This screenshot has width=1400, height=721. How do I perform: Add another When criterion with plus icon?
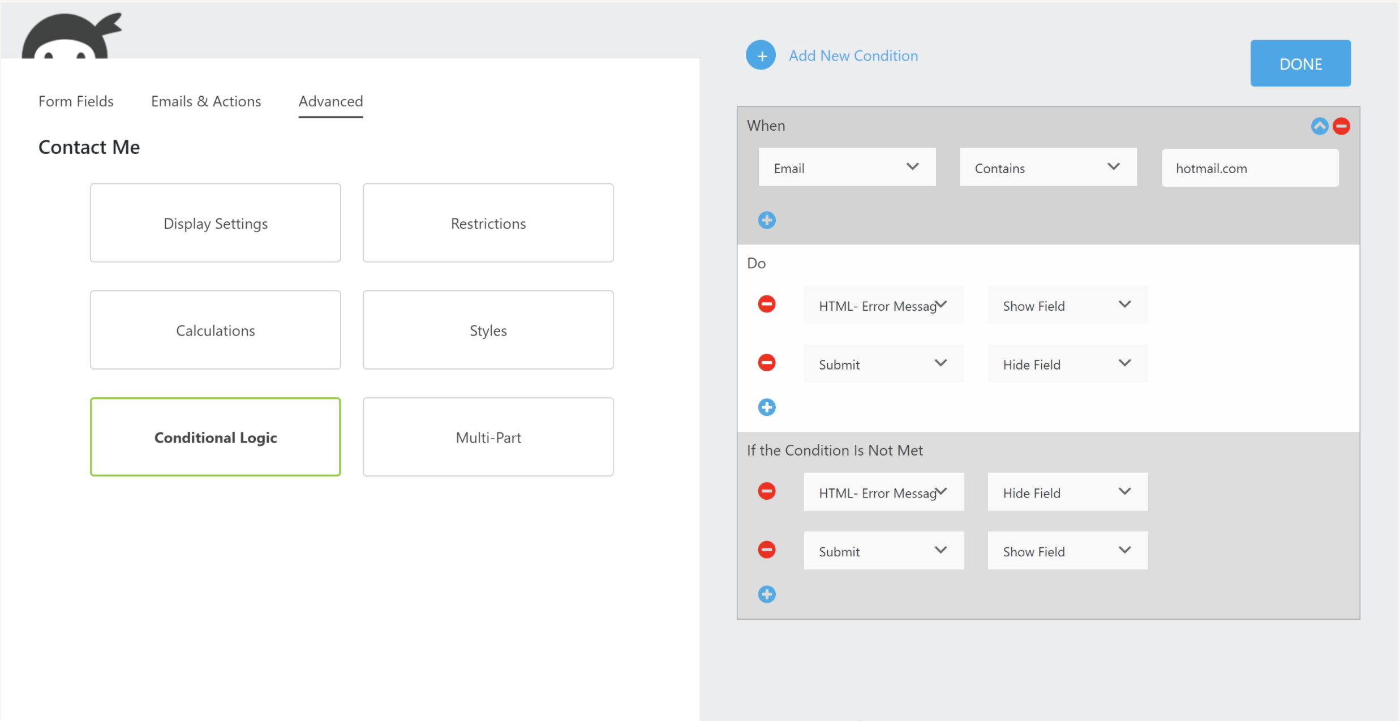point(767,220)
